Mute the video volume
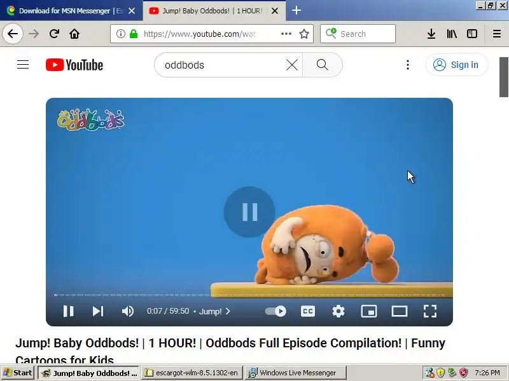The width and height of the screenshot is (509, 381). 128,311
